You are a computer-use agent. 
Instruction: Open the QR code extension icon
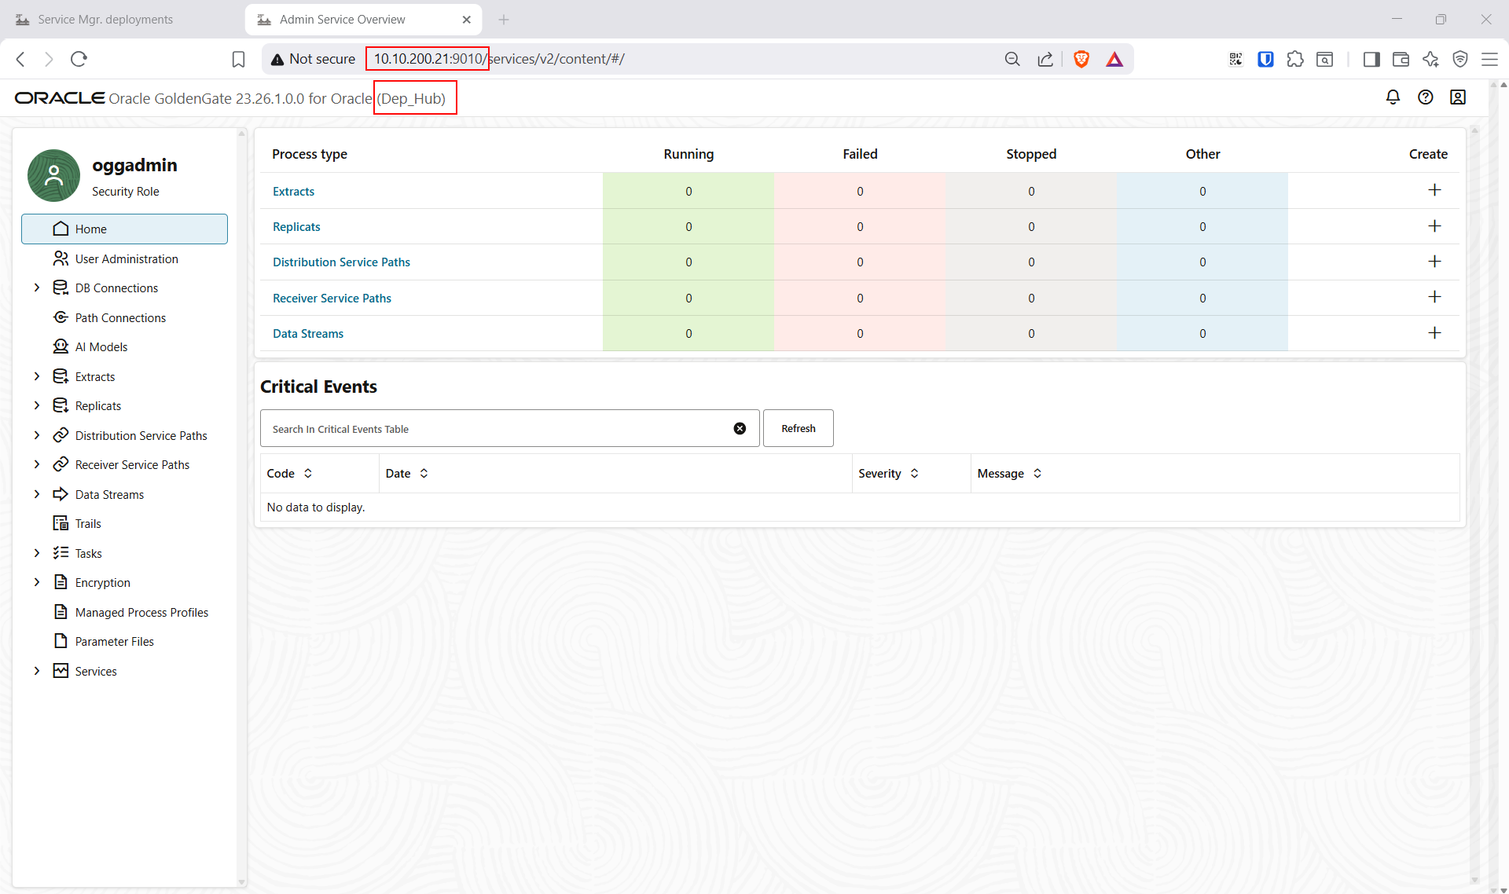point(1236,59)
